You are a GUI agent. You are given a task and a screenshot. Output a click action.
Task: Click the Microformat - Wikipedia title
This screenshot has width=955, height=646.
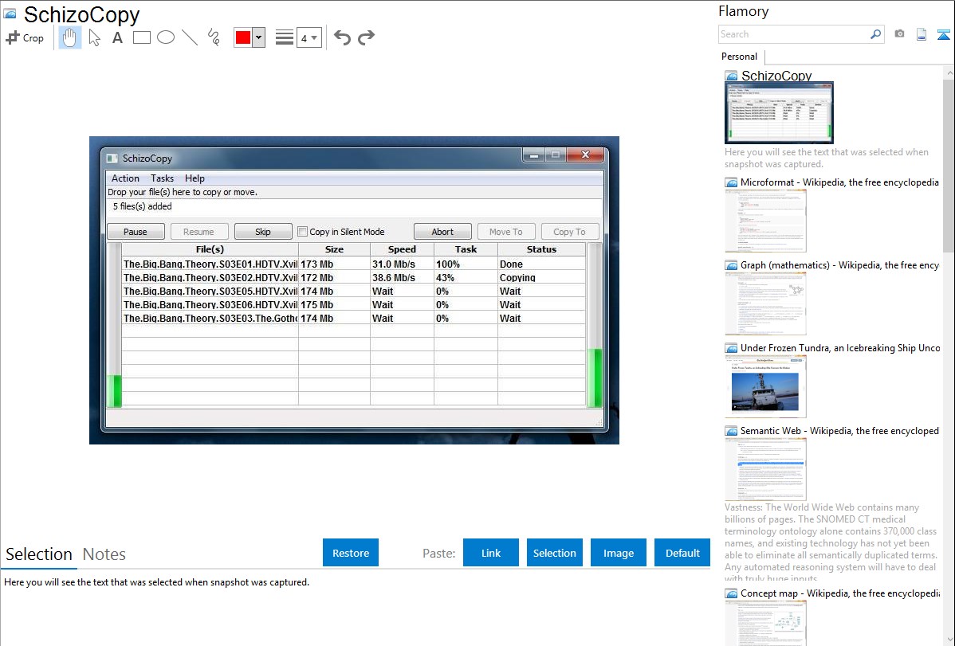click(839, 182)
